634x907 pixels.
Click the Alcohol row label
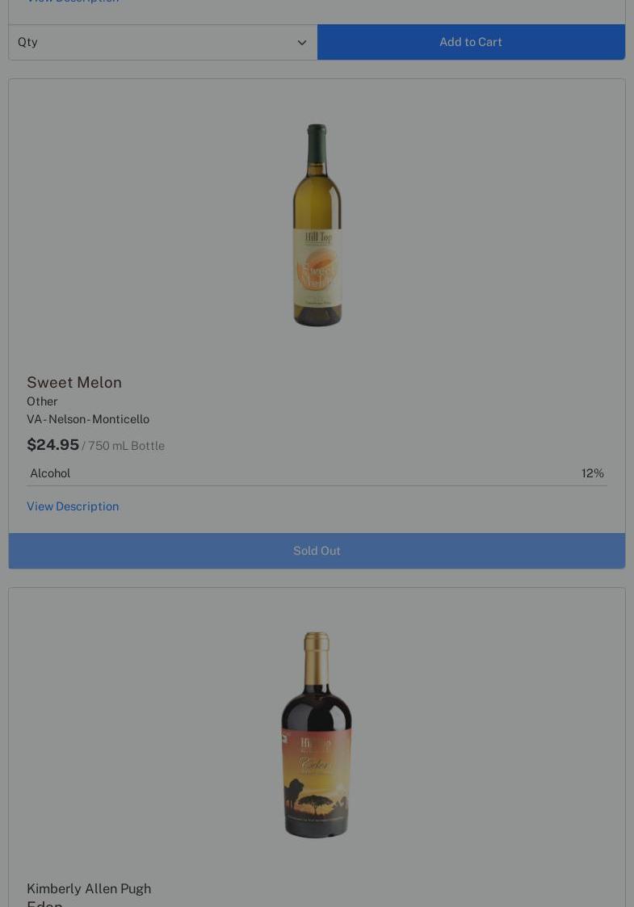[x=50, y=473]
